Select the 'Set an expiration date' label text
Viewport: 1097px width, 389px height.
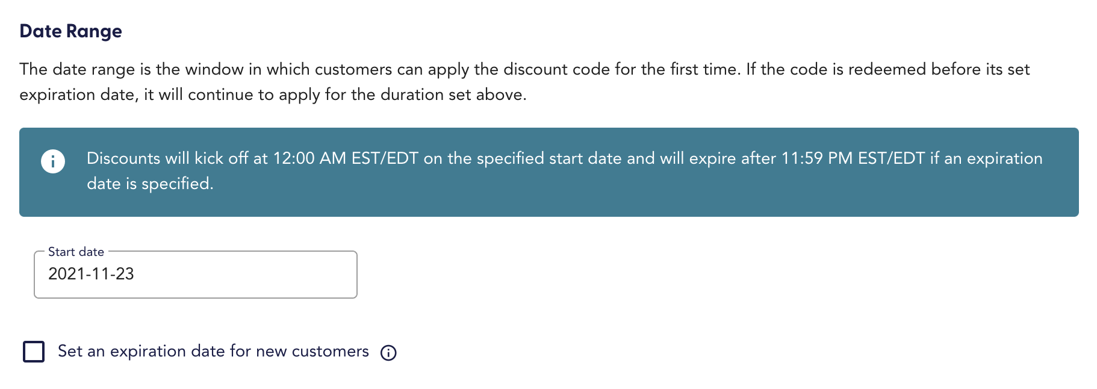pos(213,351)
